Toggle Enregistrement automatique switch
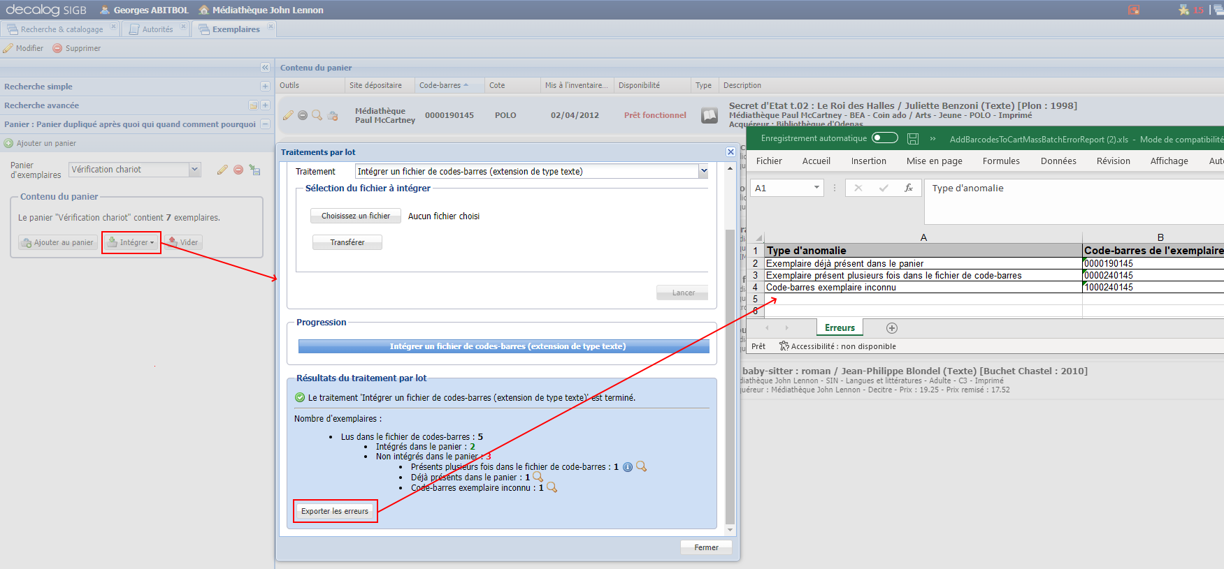1224x569 pixels. tap(885, 138)
